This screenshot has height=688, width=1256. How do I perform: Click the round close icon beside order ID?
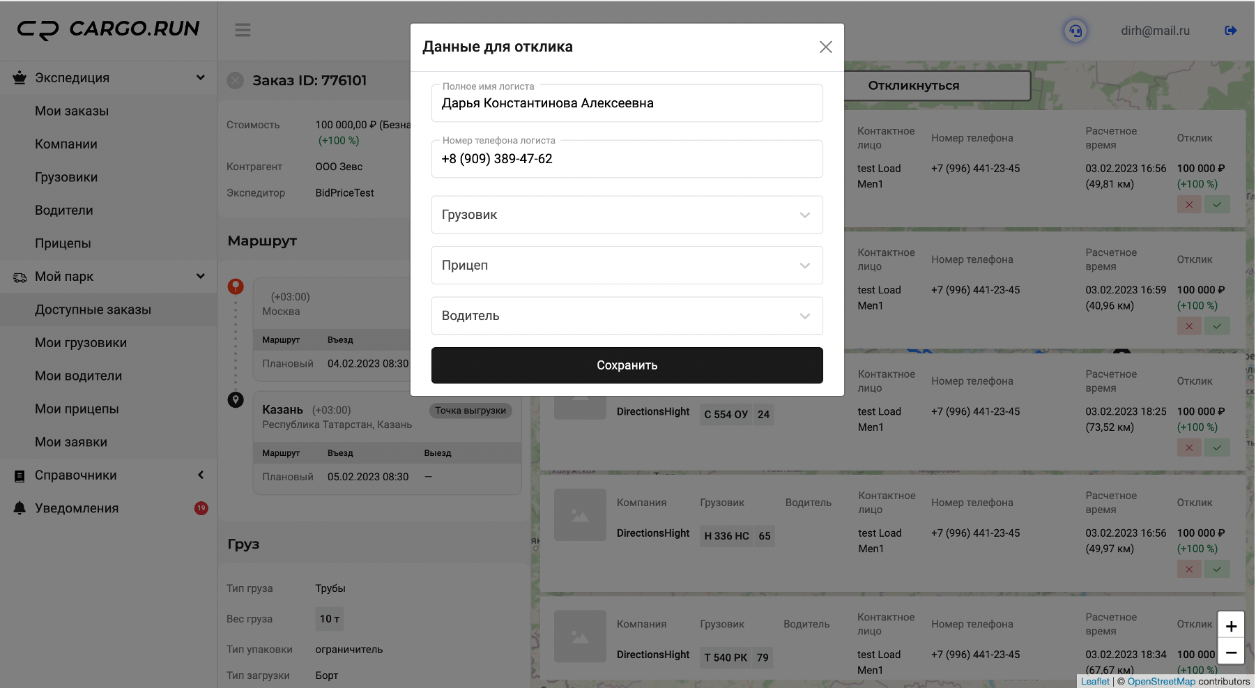(236, 81)
